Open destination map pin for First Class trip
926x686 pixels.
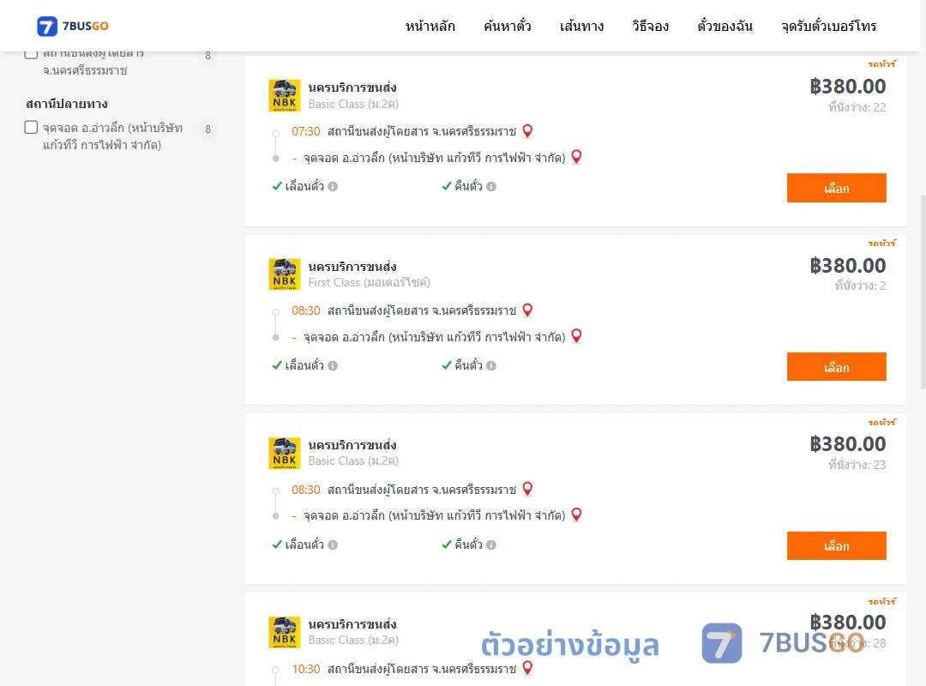click(576, 336)
